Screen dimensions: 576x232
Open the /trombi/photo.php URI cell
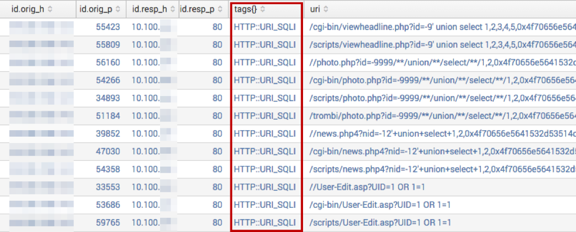[442, 116]
